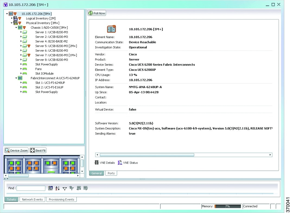Viewport: 290px width, 213px height.
Task: Expand Logical Inventory node
Action: (x=12, y=18)
